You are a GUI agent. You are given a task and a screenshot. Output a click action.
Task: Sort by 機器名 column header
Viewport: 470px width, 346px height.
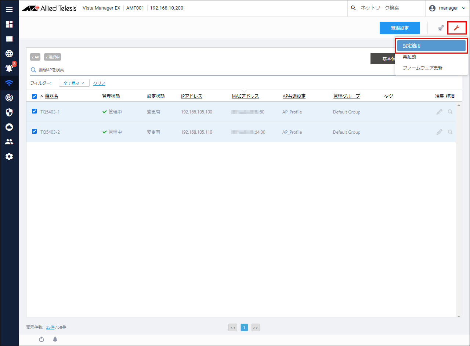(x=51, y=96)
